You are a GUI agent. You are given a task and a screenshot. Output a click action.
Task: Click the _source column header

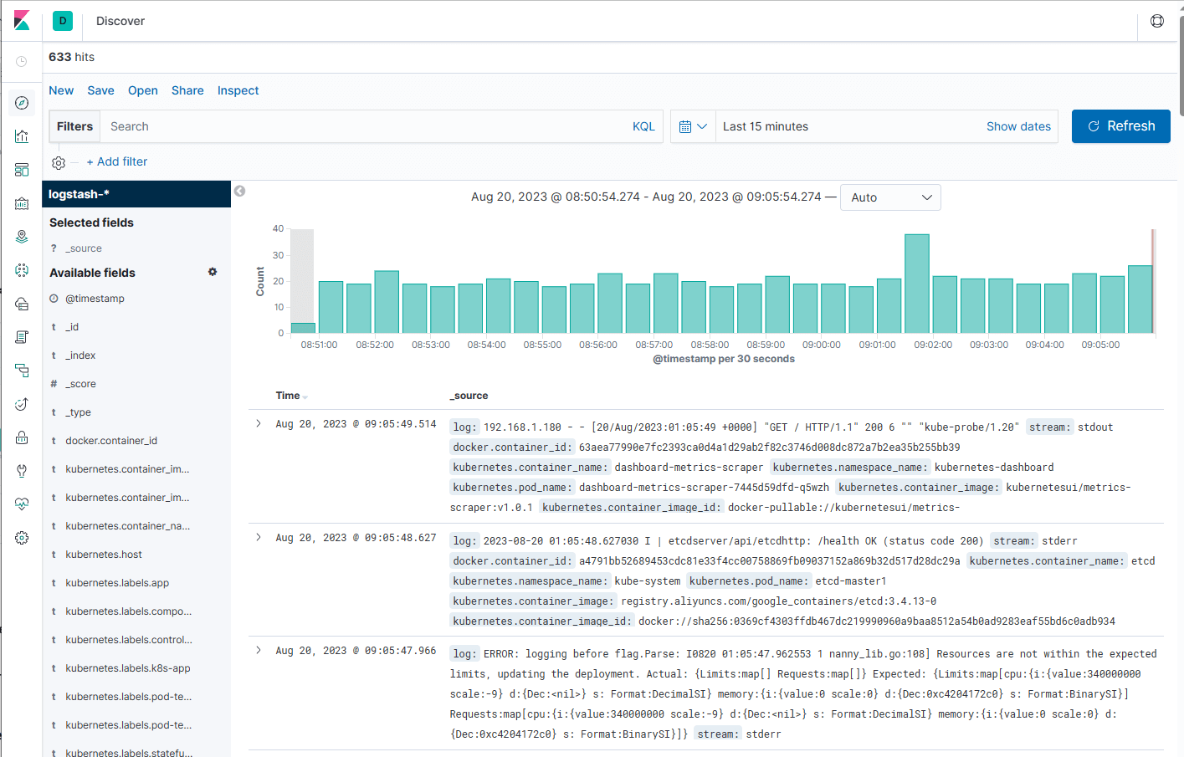469,396
